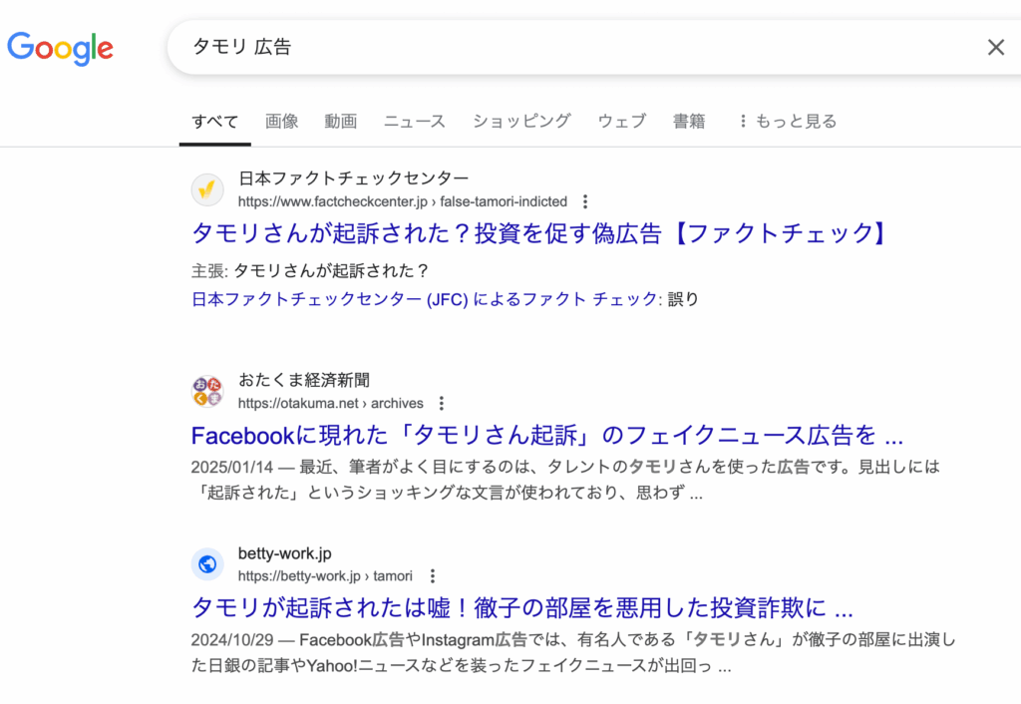Viewport: 1021px width, 704px height.
Task: Click the 2025/01/14 snippet text
Action: [565, 480]
